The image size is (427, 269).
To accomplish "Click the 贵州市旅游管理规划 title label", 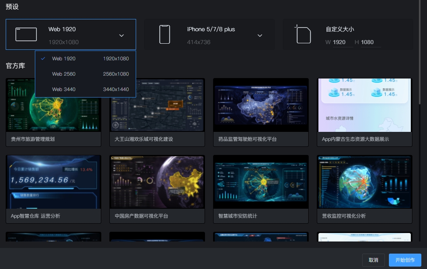I will pyautogui.click(x=33, y=139).
